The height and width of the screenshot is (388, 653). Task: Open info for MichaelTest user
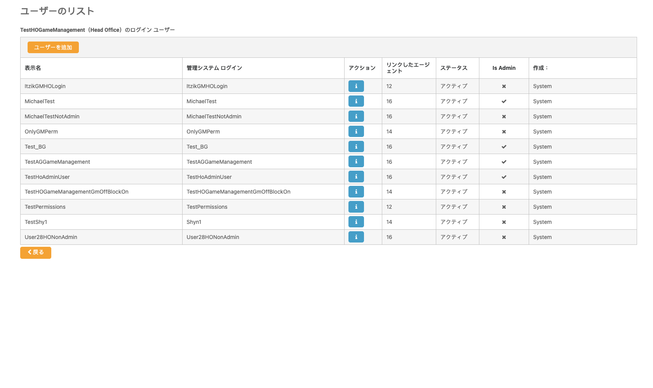coord(356,101)
